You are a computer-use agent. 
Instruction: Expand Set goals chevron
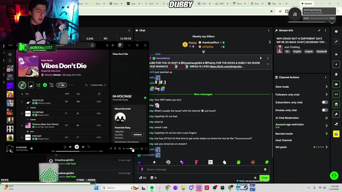[327, 147]
